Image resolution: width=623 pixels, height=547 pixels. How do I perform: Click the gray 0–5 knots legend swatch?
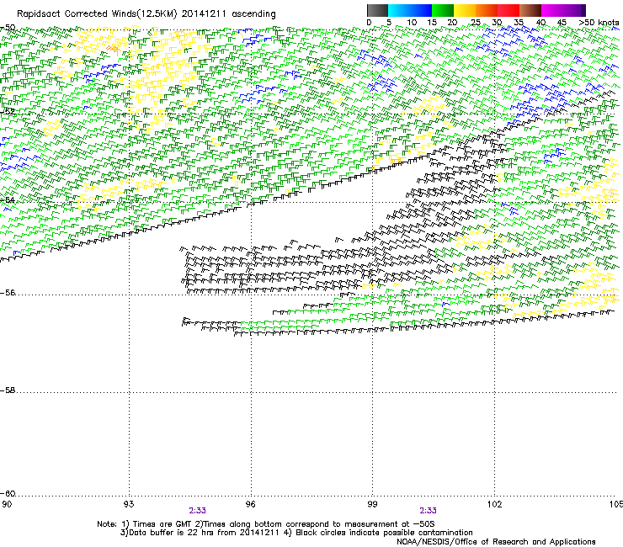pos(378,10)
